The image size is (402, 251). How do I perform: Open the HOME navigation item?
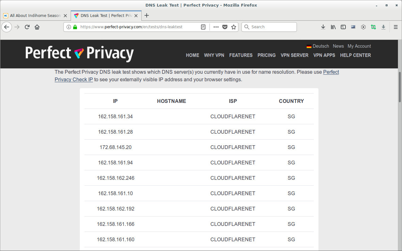[x=193, y=55]
